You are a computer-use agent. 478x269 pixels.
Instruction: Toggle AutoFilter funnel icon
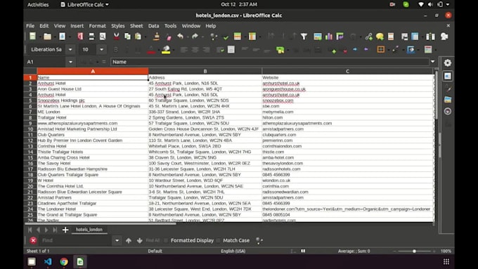(x=304, y=37)
